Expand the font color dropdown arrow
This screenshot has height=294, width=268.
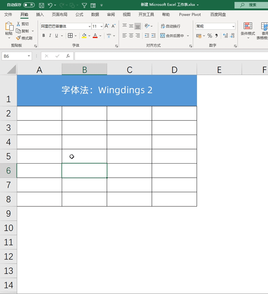click(x=100, y=36)
